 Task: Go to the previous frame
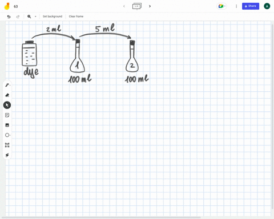point(124,6)
